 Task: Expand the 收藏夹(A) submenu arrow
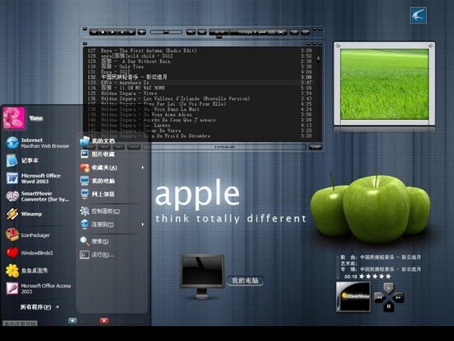click(143, 168)
